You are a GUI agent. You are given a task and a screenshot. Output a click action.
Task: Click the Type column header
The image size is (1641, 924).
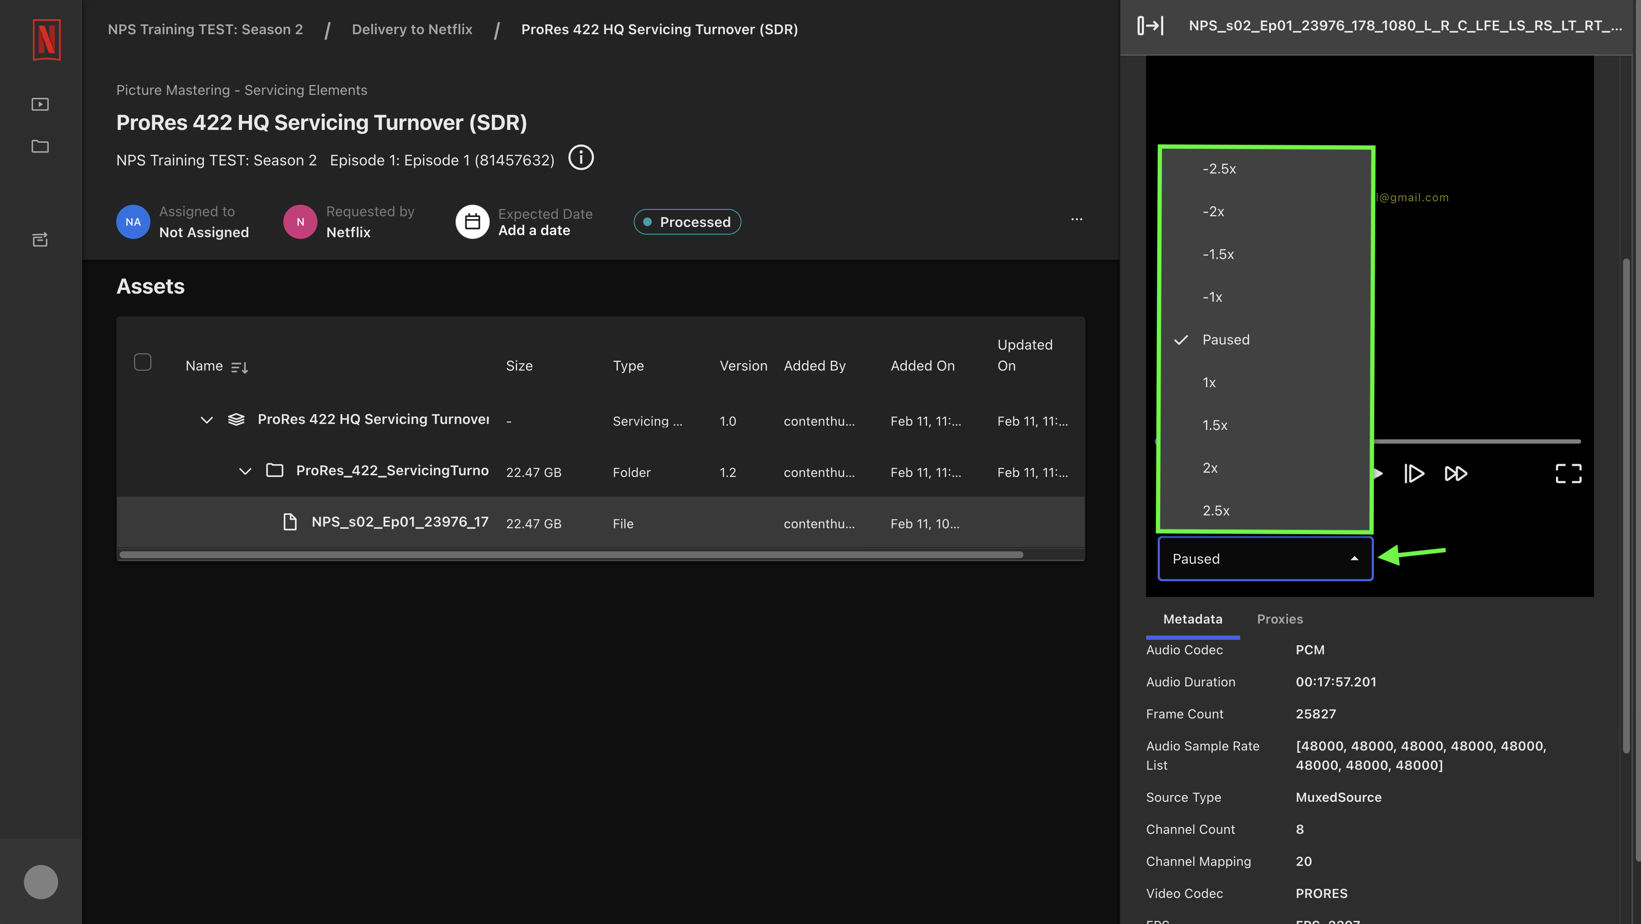click(x=628, y=366)
